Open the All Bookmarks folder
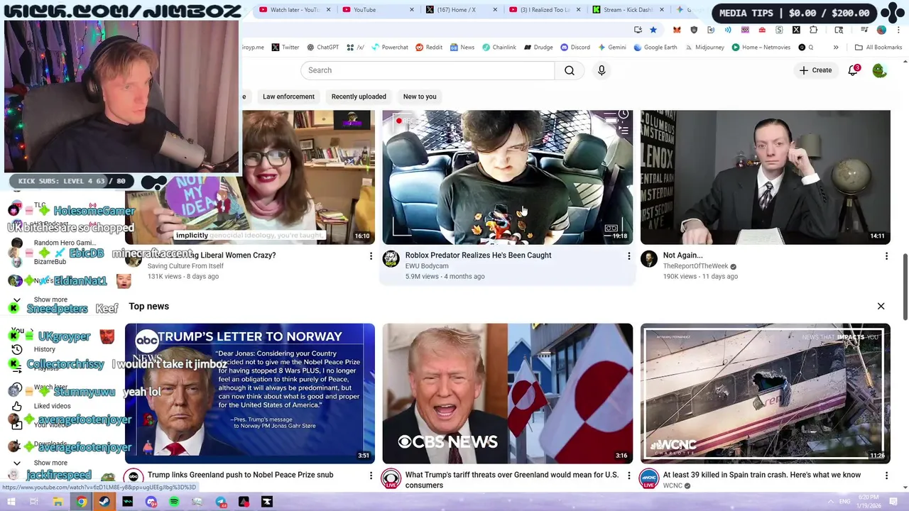909x511 pixels. [878, 48]
